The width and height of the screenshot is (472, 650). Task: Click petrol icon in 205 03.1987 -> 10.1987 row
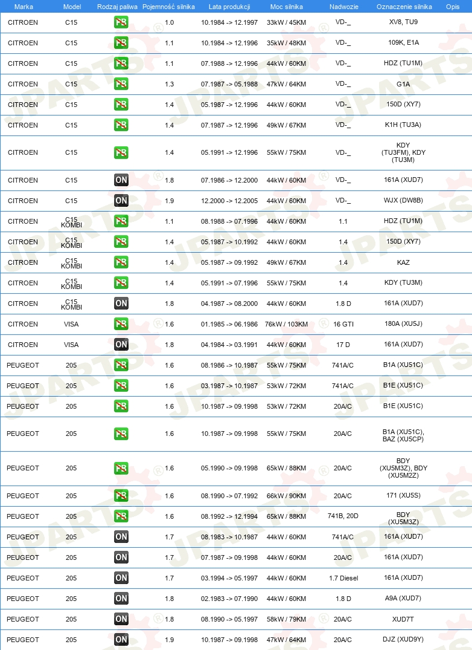click(x=121, y=386)
